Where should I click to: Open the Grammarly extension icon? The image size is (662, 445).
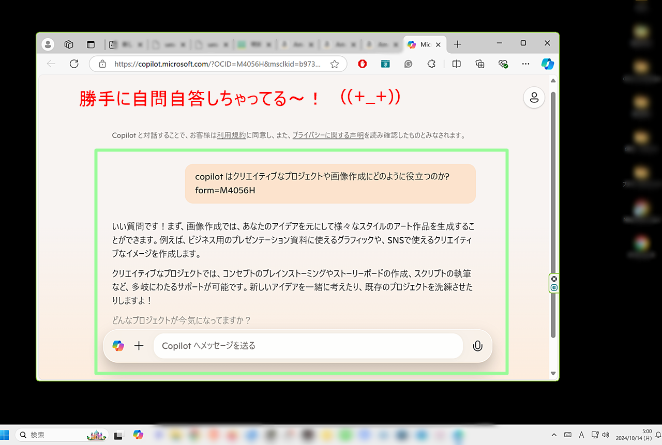(408, 64)
